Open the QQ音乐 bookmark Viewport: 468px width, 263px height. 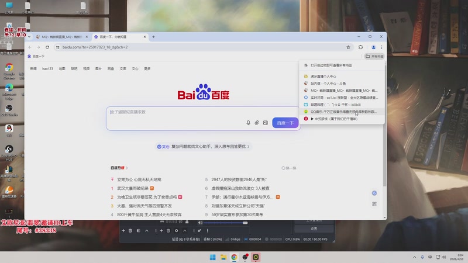(x=342, y=112)
